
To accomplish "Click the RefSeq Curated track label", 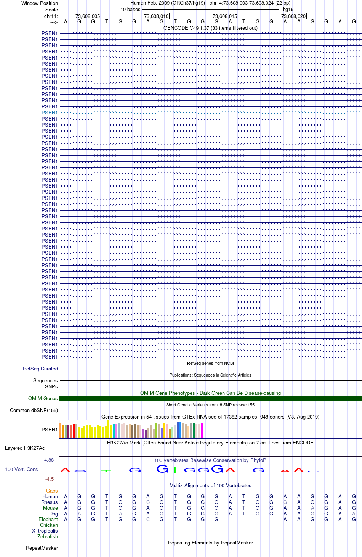I will [x=40, y=369].
